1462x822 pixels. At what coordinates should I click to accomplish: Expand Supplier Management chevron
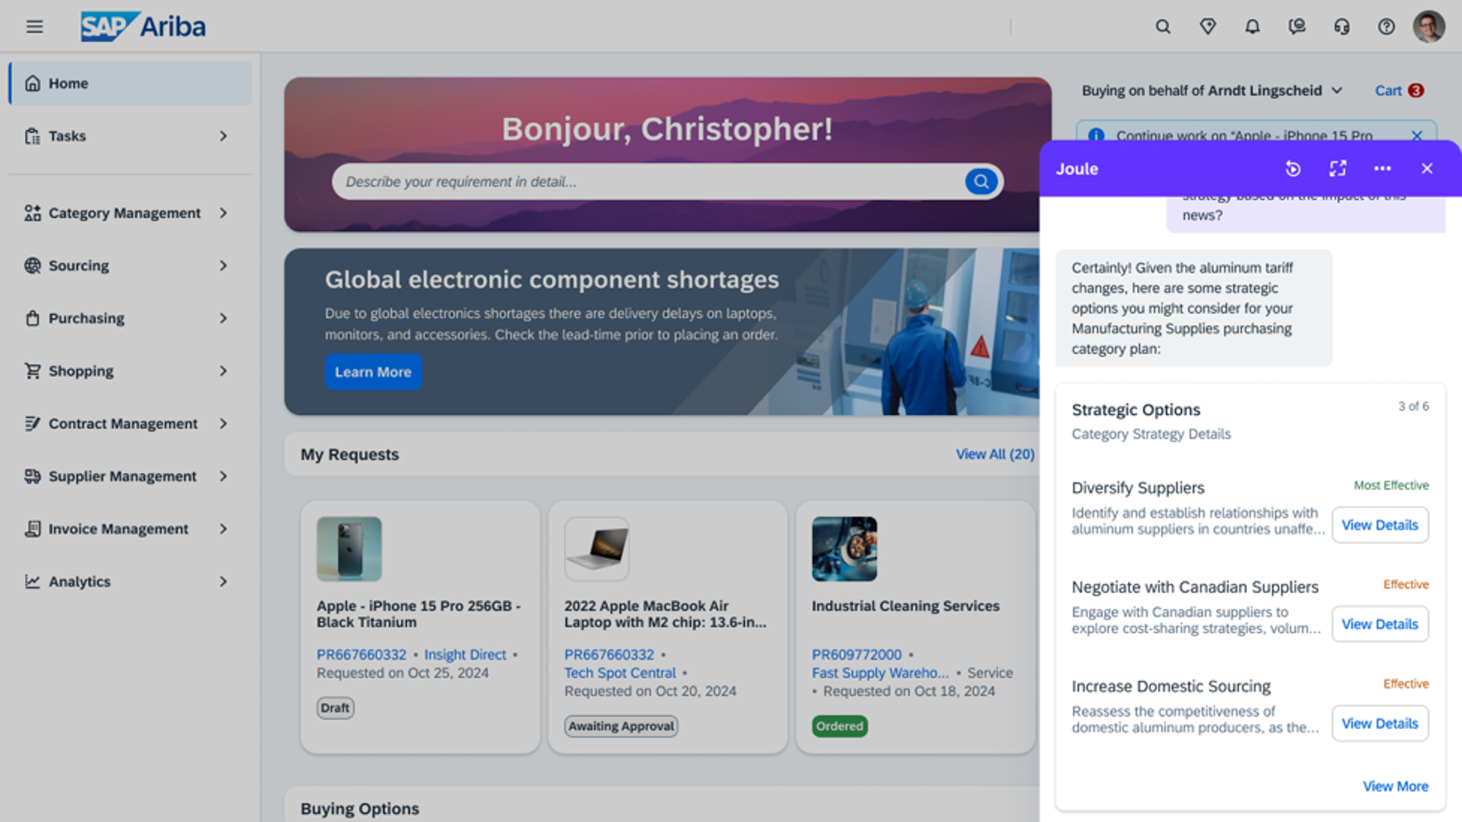click(x=224, y=476)
